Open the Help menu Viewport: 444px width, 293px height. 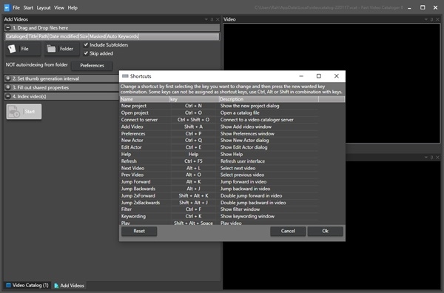73,7
